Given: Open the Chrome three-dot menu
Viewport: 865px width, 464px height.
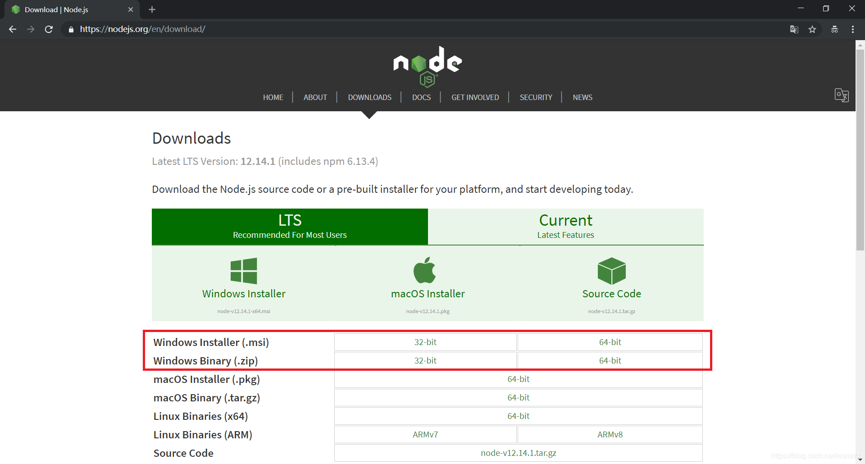Looking at the screenshot, I should point(853,29).
